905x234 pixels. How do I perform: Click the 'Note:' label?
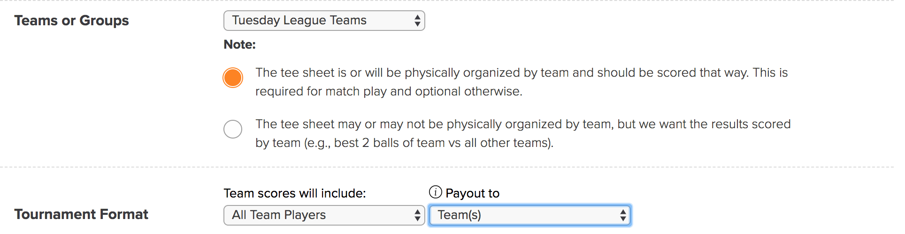tap(240, 44)
